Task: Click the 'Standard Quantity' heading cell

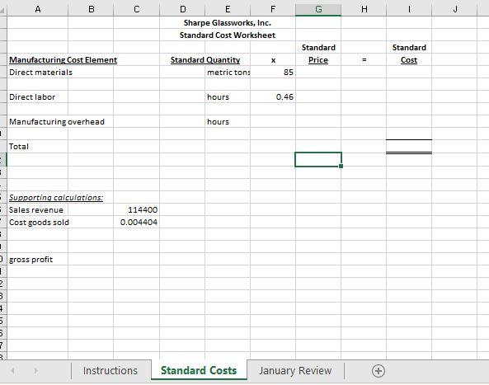Action: [x=205, y=60]
